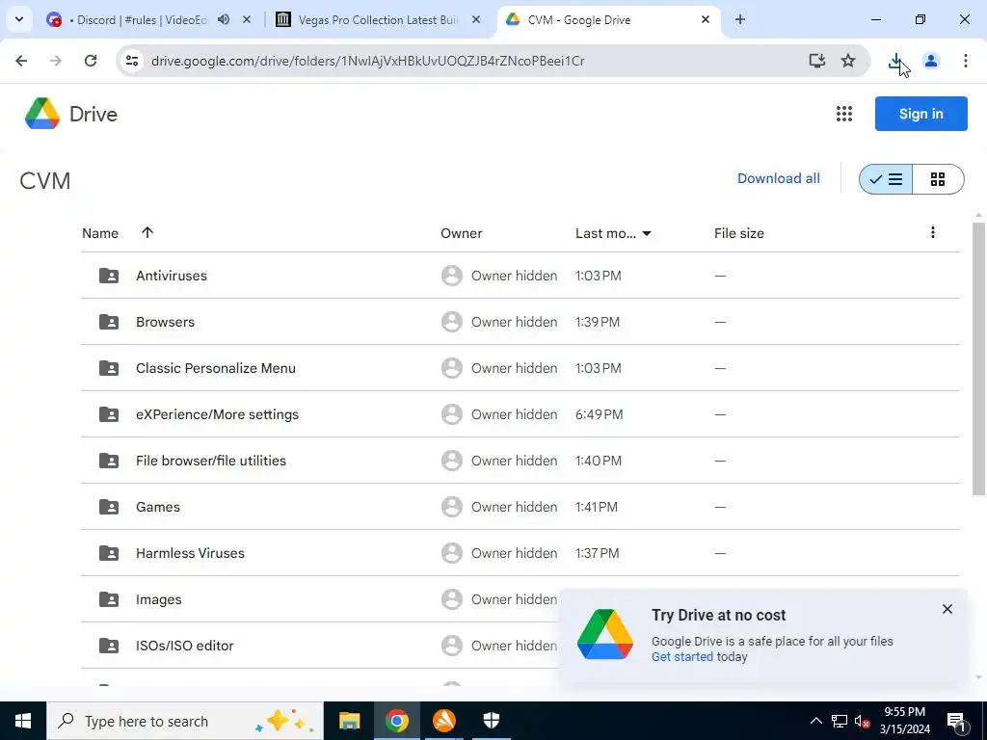Click the address bar URL
This screenshot has height=740, width=987.
click(x=367, y=61)
